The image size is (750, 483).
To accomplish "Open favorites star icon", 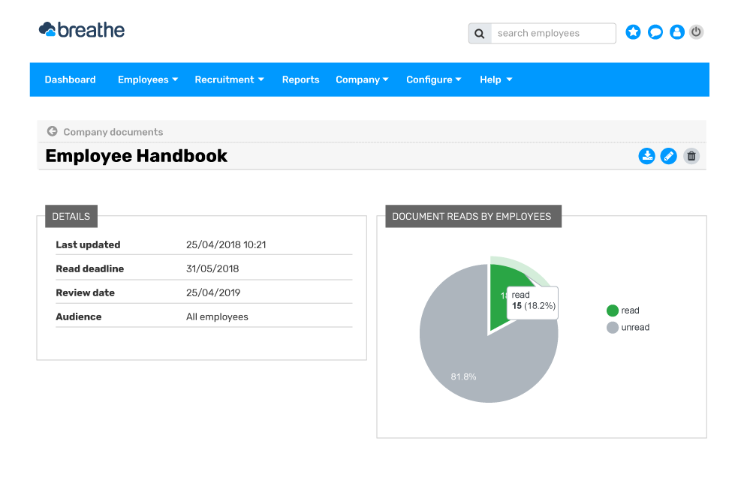I will pos(634,32).
